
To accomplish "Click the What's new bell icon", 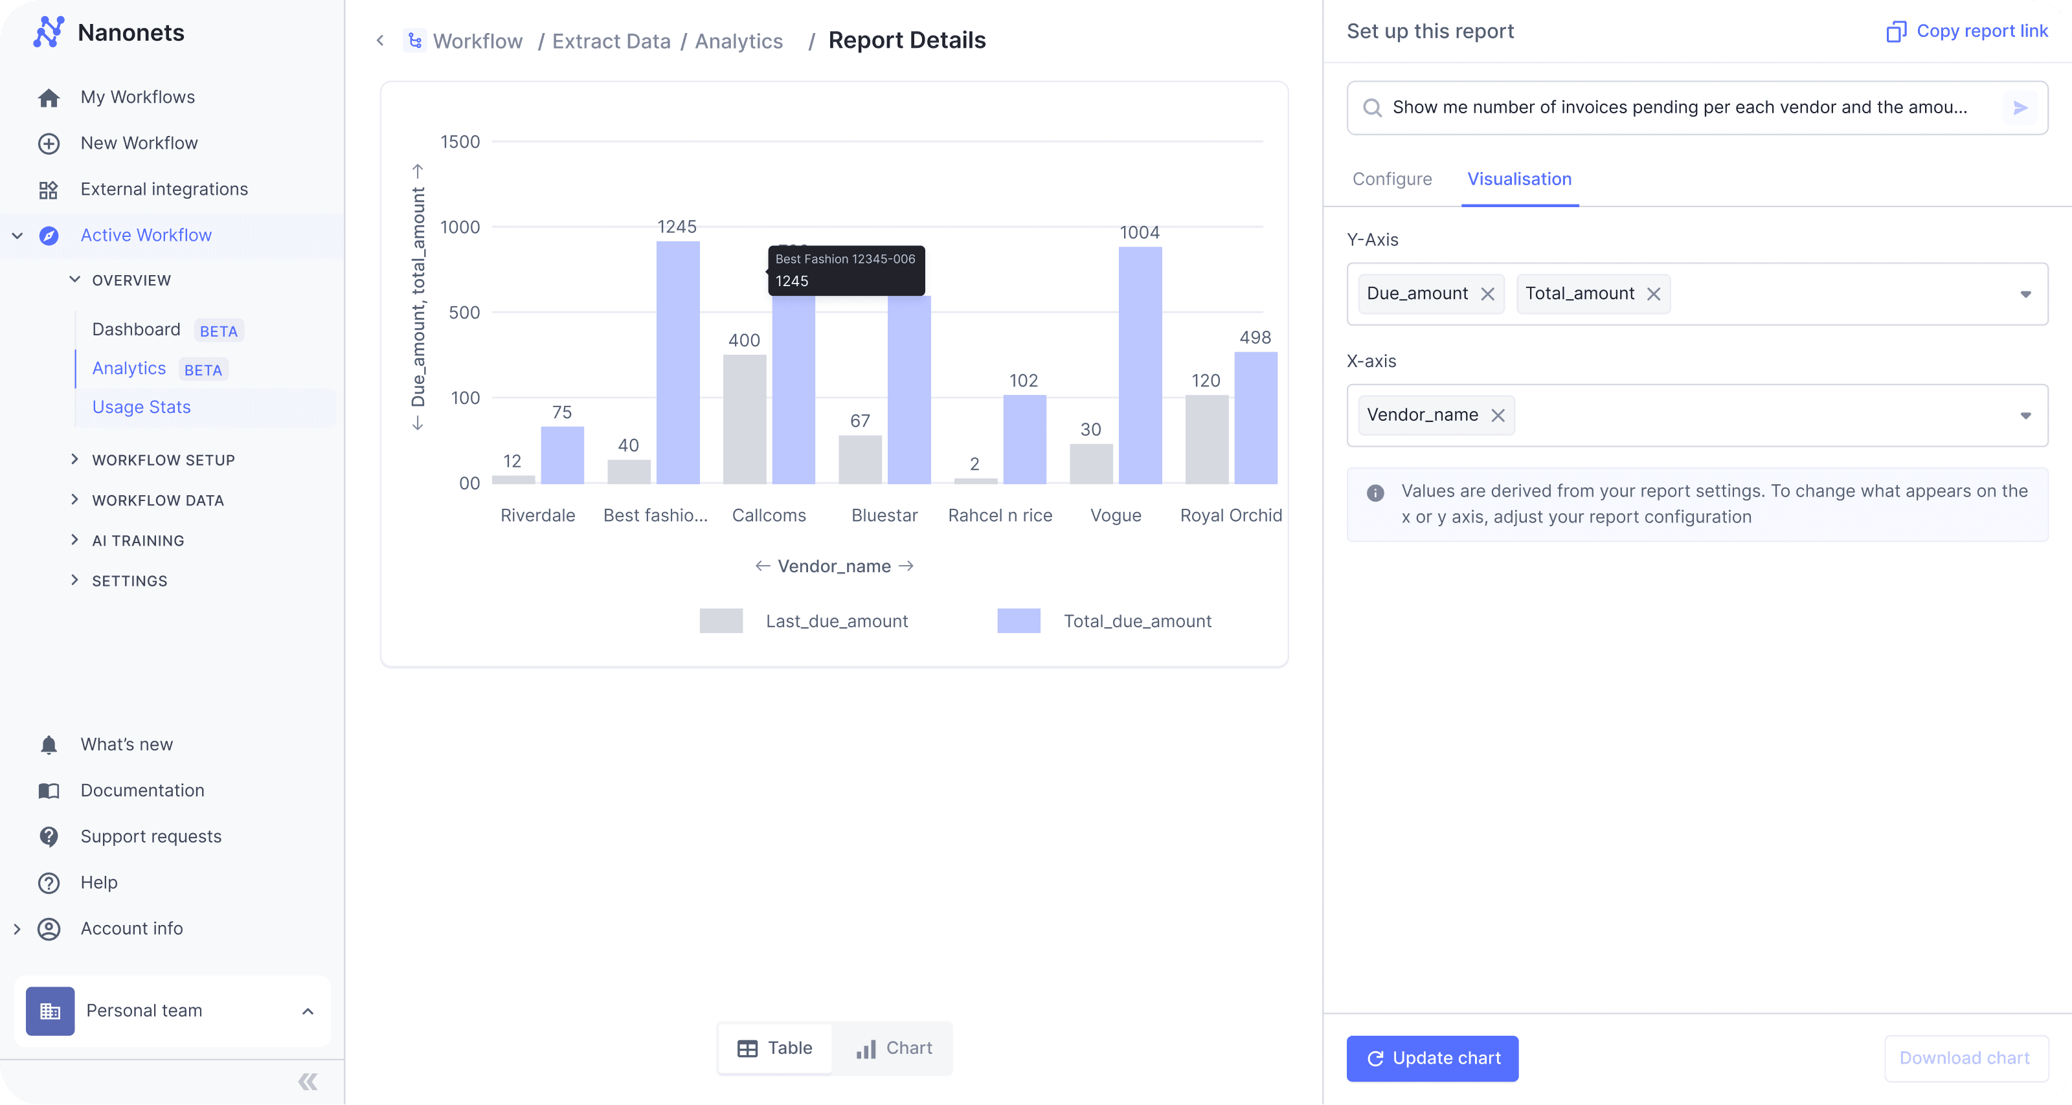I will point(49,744).
